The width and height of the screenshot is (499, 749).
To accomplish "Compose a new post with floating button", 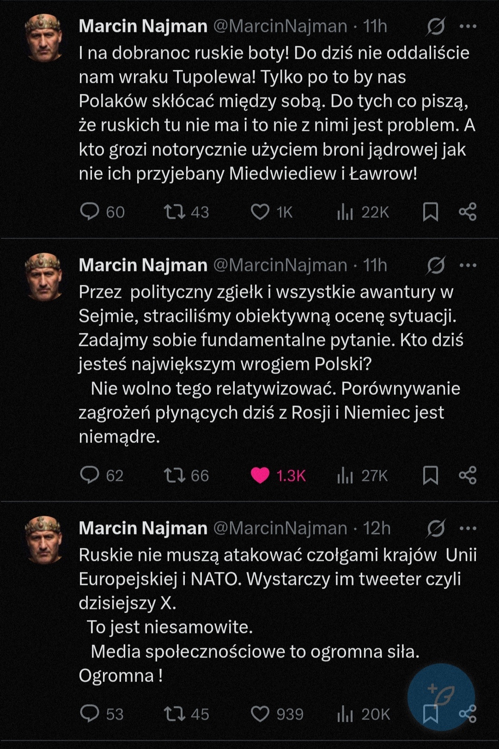I will pyautogui.click(x=441, y=696).
